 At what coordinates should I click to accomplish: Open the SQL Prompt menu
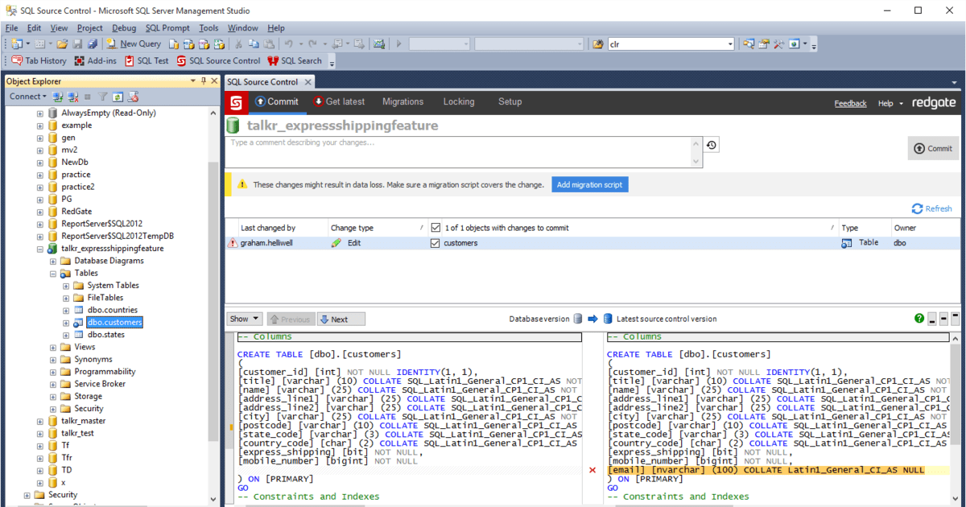(167, 28)
